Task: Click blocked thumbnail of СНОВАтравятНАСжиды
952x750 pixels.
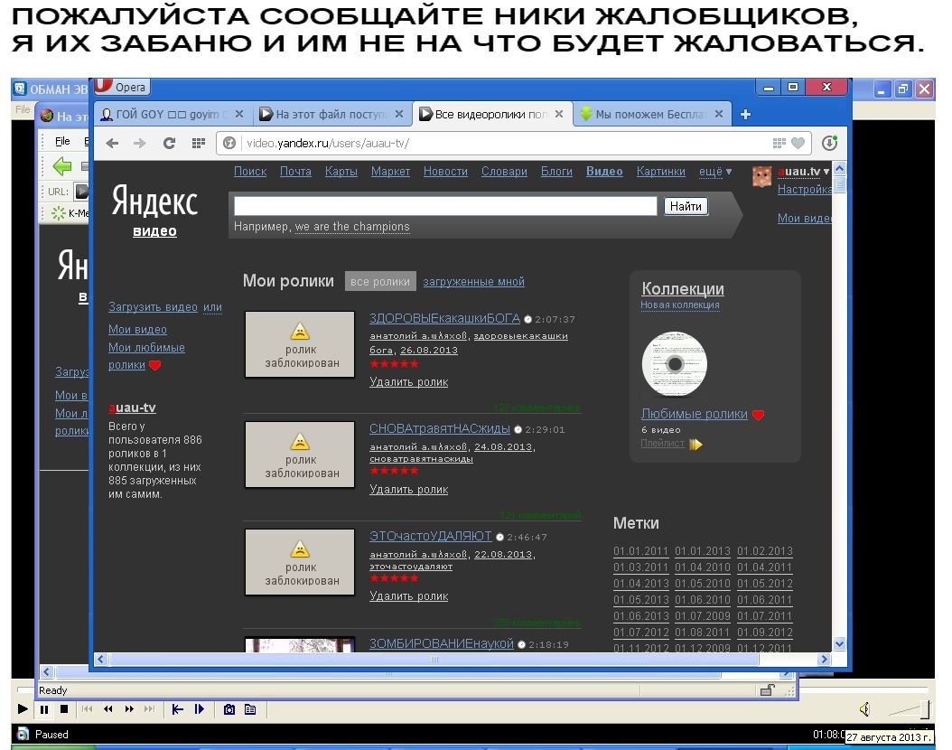Action: pos(300,455)
